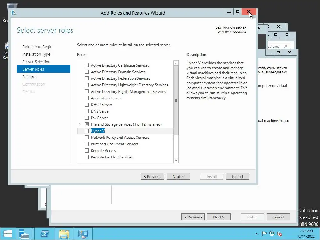Viewport: 320px width, 240px height.
Task: Click roles list scroll up arrow
Action: pyautogui.click(x=176, y=63)
